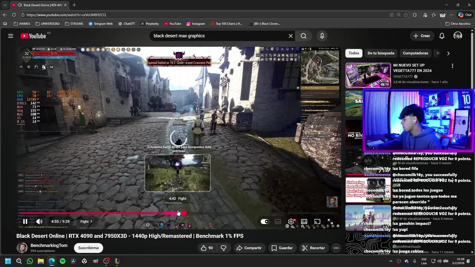Open the ANIMES bookmarks folder
Image resolution: width=475 pixels, height=267 pixels.
(22, 24)
